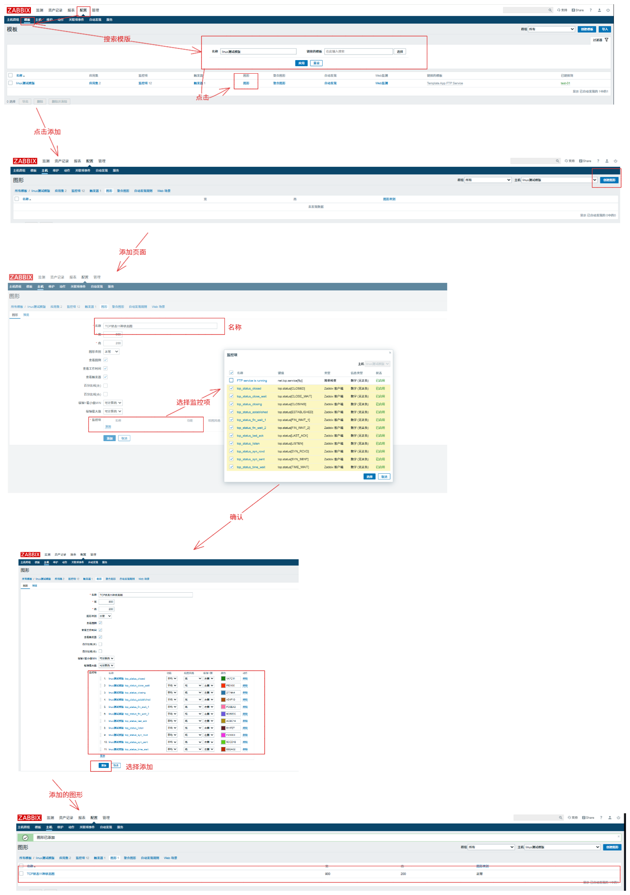Uncheck tcp_status_syn_sent in the 监控项 dialog
The width and height of the screenshot is (630, 895).
(231, 459)
